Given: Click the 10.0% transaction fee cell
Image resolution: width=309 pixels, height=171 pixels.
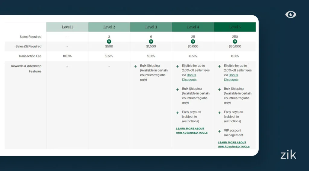Looking at the screenshot, I should click(67, 56).
